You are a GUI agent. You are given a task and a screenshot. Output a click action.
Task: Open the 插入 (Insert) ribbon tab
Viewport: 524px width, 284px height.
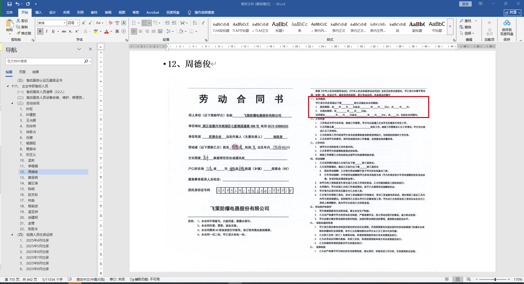[39, 13]
